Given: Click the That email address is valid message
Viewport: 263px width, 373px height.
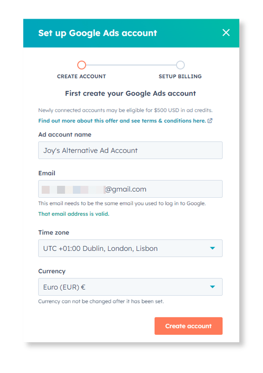Looking at the screenshot, I should pyautogui.click(x=74, y=214).
